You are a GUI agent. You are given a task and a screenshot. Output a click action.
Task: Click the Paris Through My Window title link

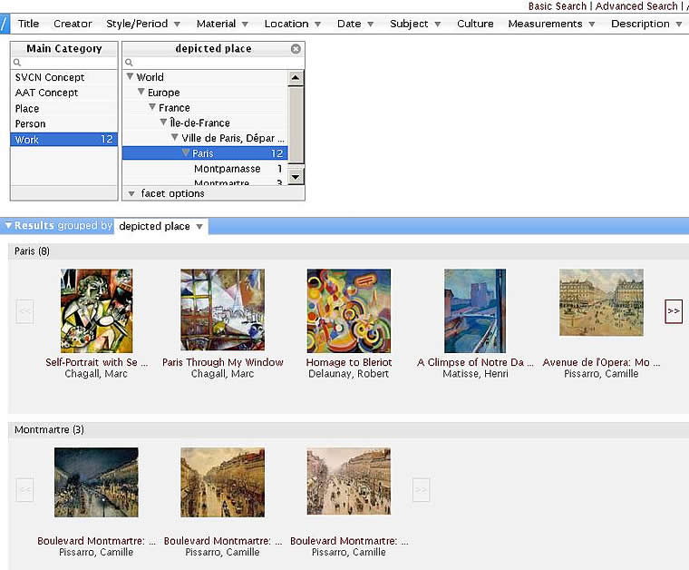222,362
